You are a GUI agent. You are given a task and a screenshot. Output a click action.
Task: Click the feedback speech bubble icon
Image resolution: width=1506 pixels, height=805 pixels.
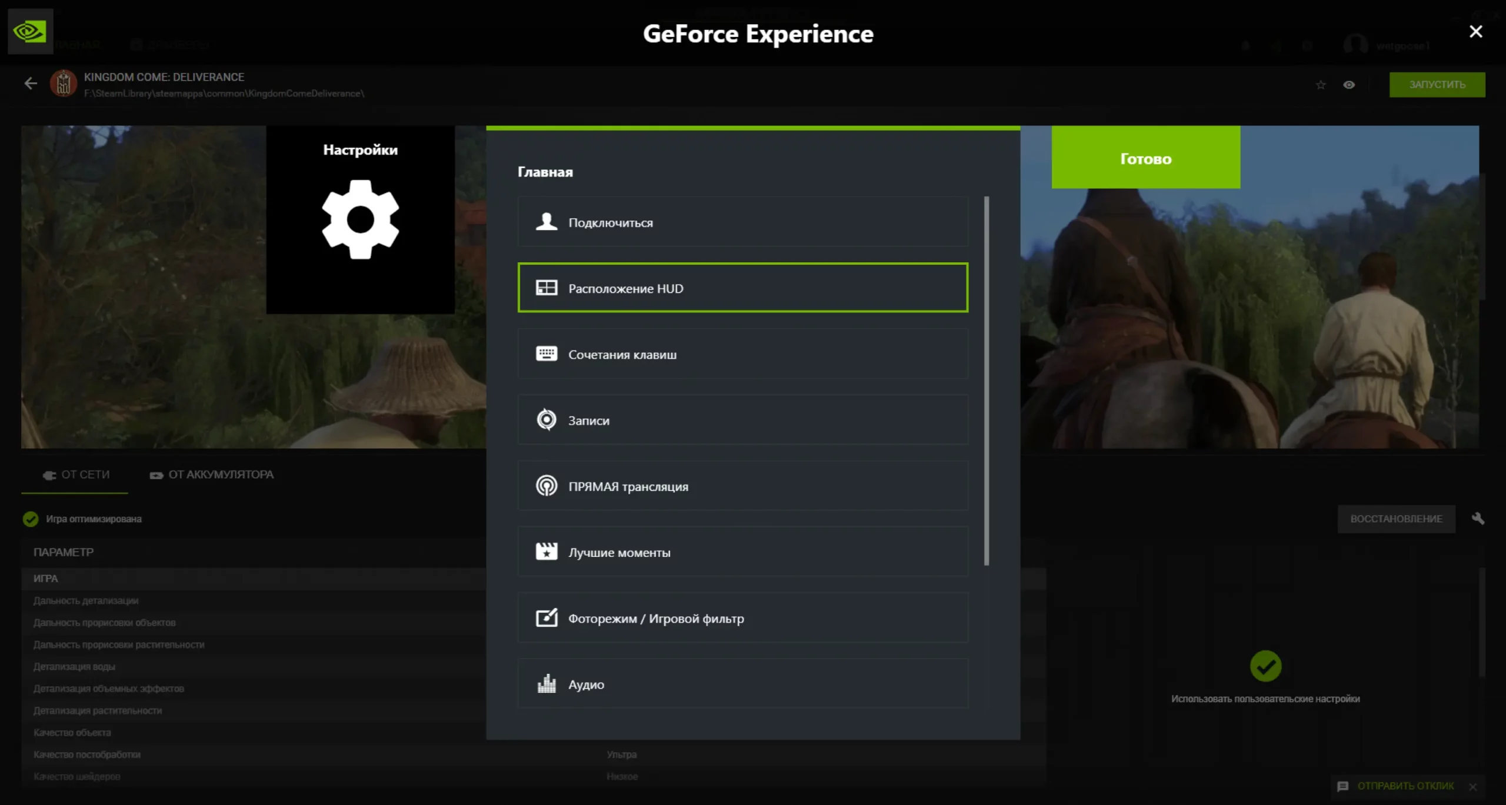click(x=1342, y=786)
